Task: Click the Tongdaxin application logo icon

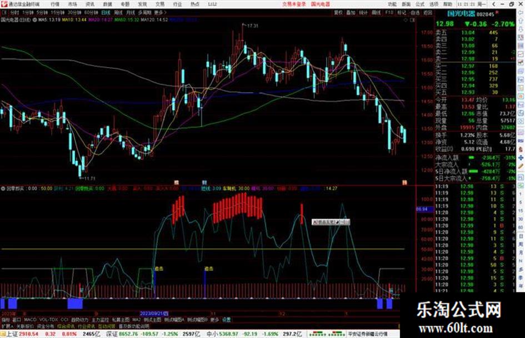Action: click(x=4, y=4)
